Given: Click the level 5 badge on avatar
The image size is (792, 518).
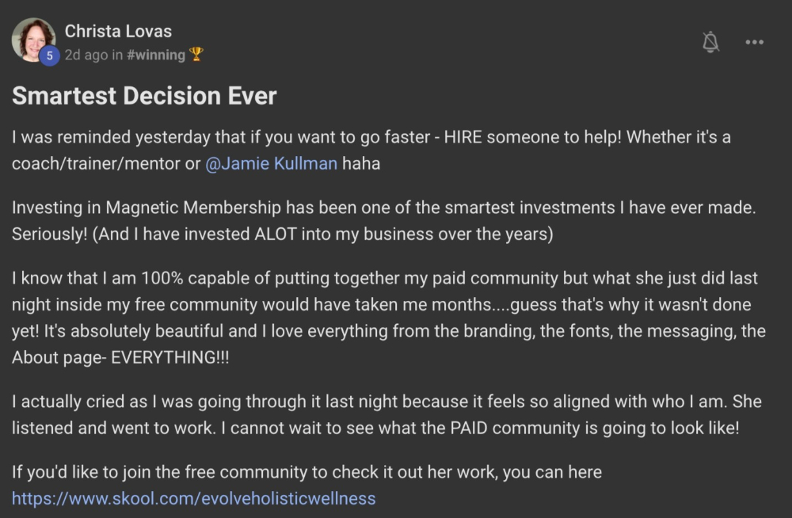Looking at the screenshot, I should pos(49,55).
